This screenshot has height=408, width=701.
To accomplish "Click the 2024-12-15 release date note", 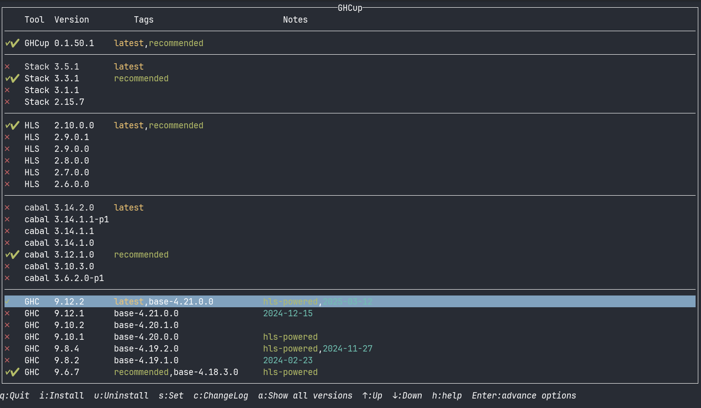I will (288, 314).
